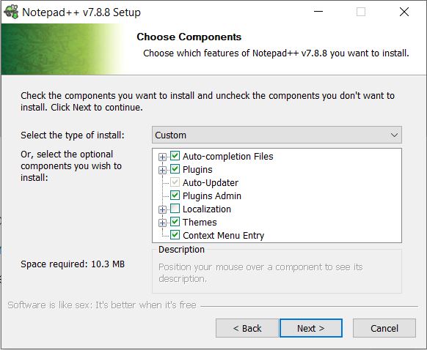Select the Plugins Admin item label
427x350 pixels.
[x=212, y=196]
